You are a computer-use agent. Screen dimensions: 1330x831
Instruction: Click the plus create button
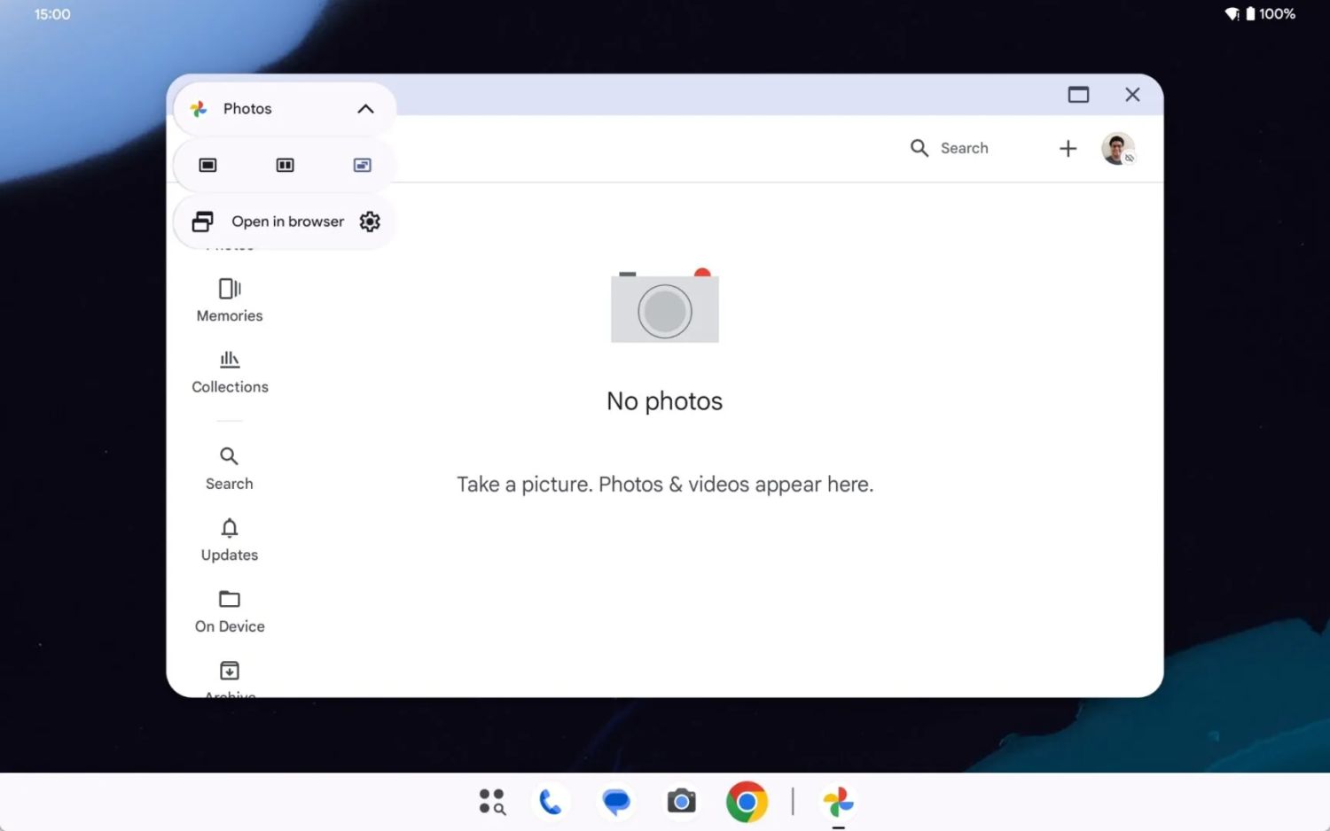pos(1068,149)
